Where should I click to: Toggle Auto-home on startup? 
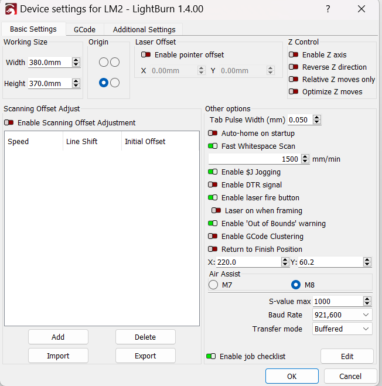coord(213,133)
